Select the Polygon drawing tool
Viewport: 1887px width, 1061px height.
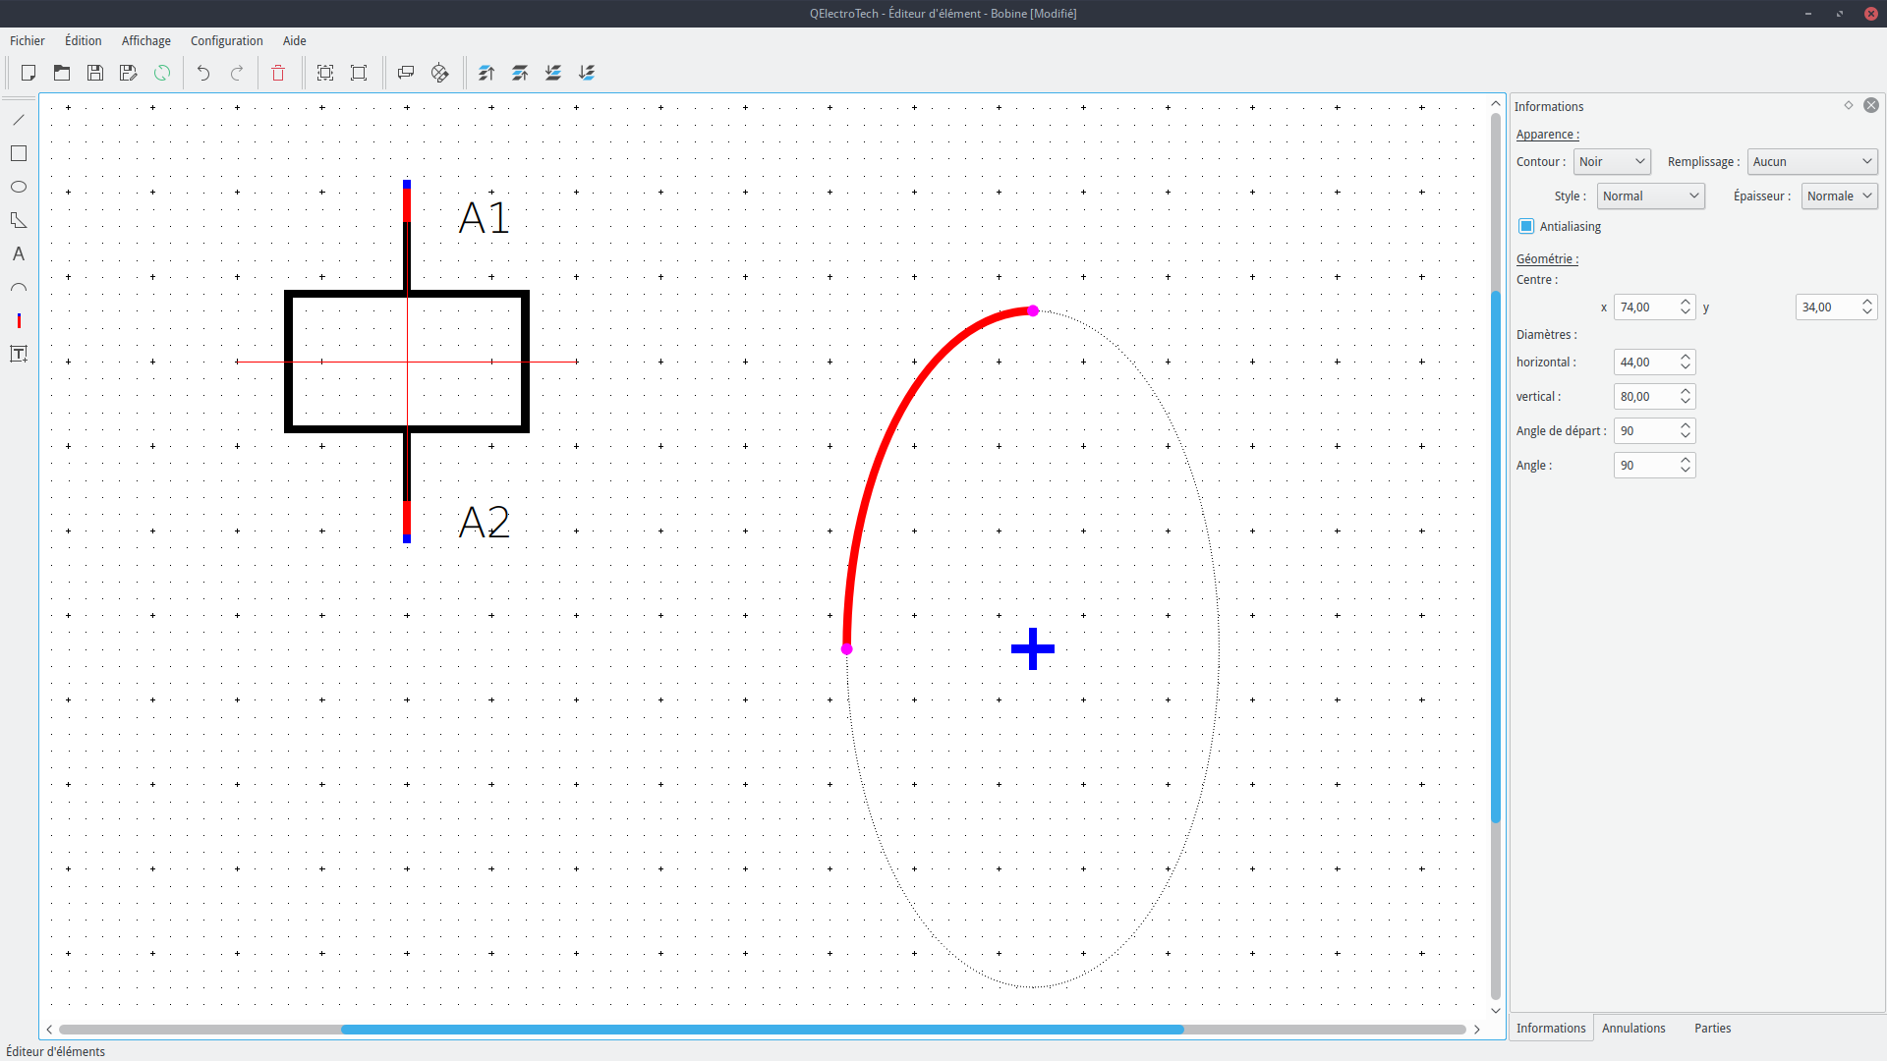point(19,220)
